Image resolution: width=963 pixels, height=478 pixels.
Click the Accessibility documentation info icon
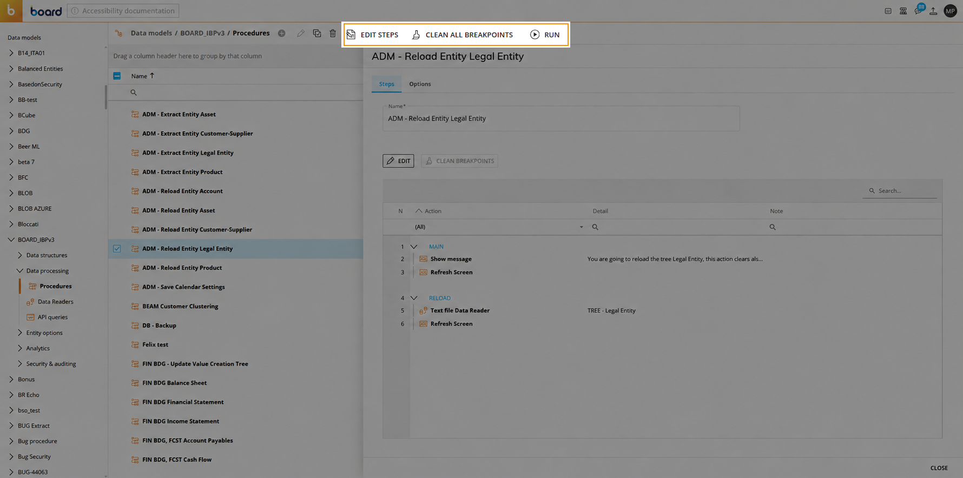(75, 11)
